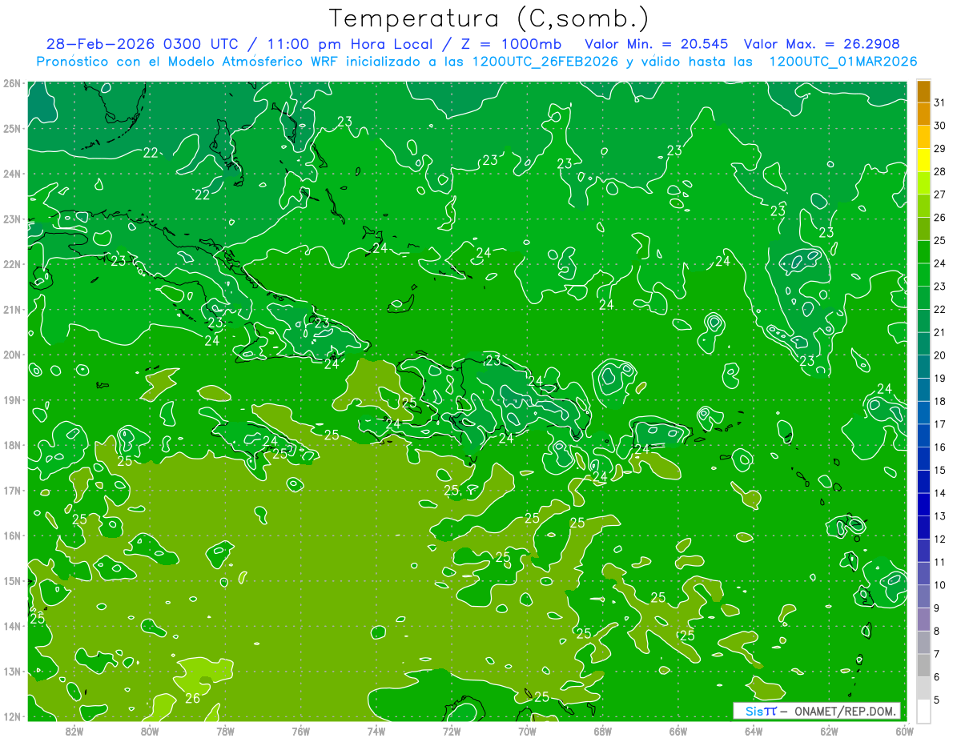Click the 60W longitude axis label
Viewport: 961px width, 742px height.
(x=904, y=731)
